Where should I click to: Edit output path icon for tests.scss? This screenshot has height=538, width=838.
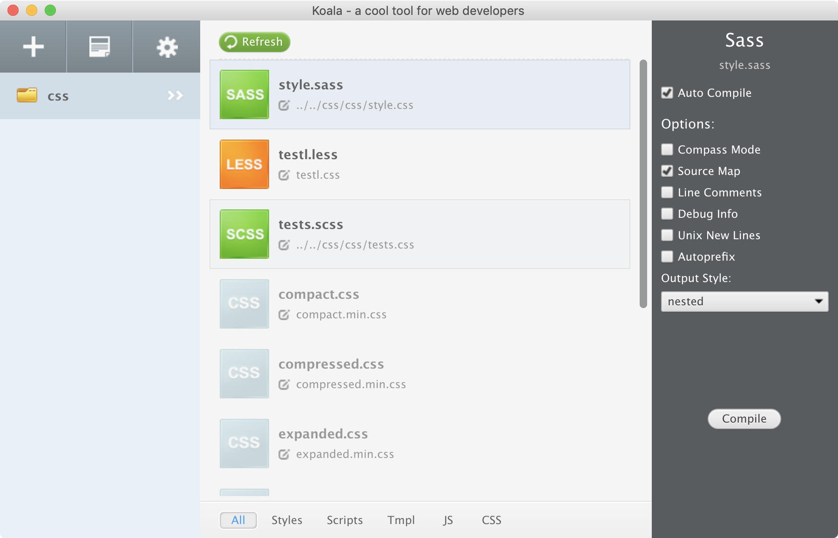click(x=284, y=245)
